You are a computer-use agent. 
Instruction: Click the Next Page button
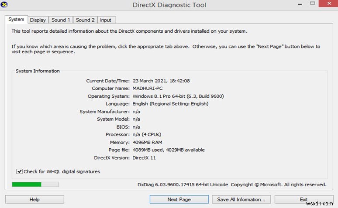tap(179, 199)
